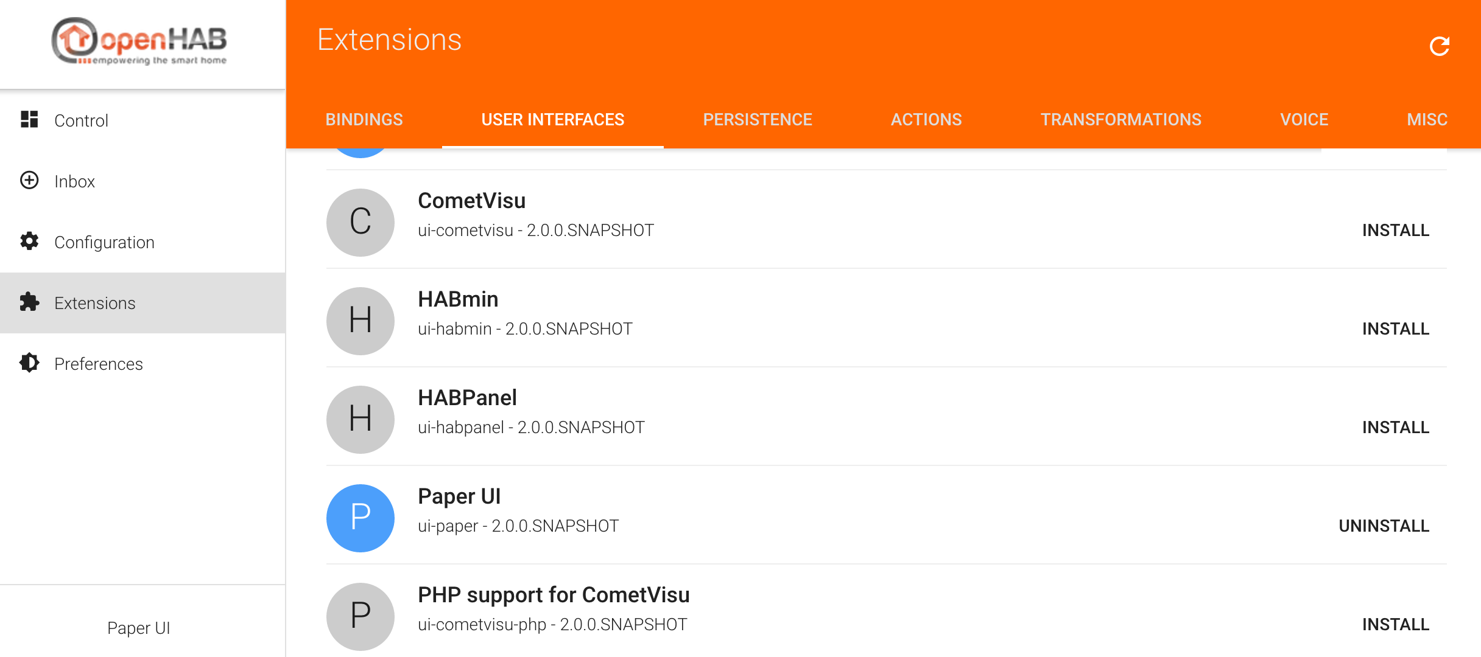Install the CometVisu extension
This screenshot has width=1481, height=657.
tap(1395, 231)
